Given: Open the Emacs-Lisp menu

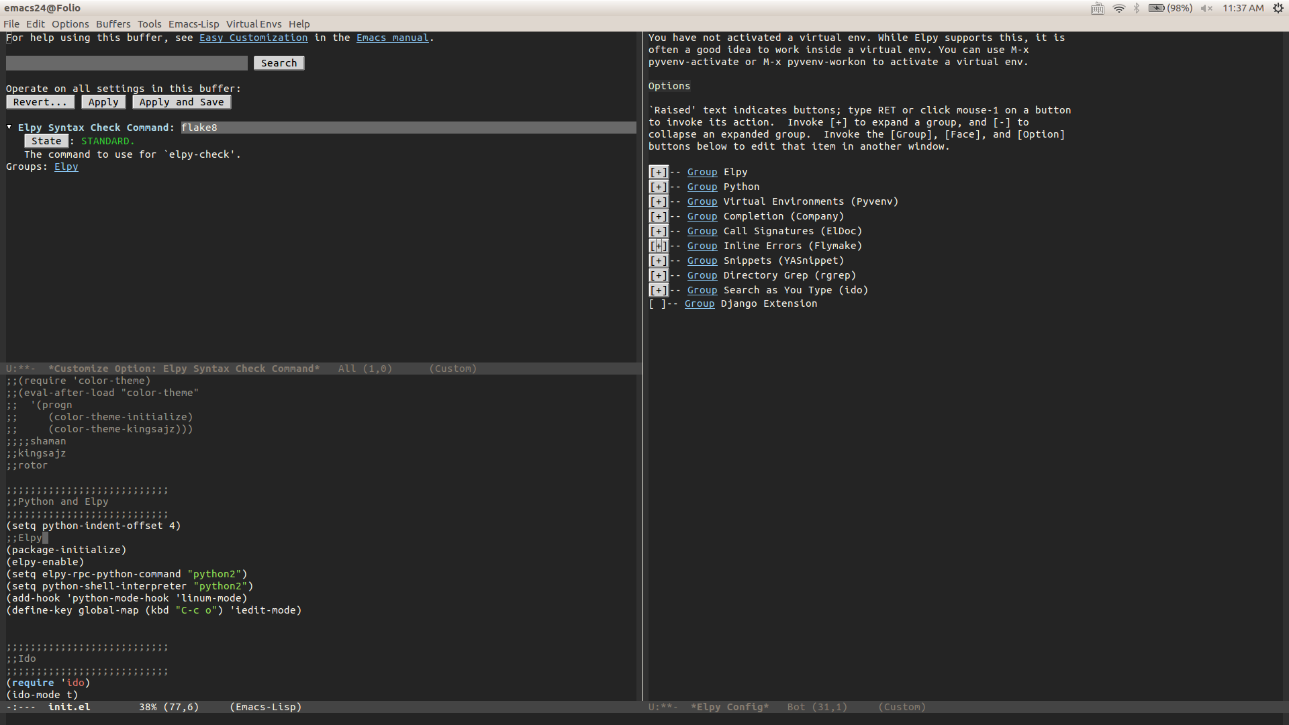Looking at the screenshot, I should [193, 24].
